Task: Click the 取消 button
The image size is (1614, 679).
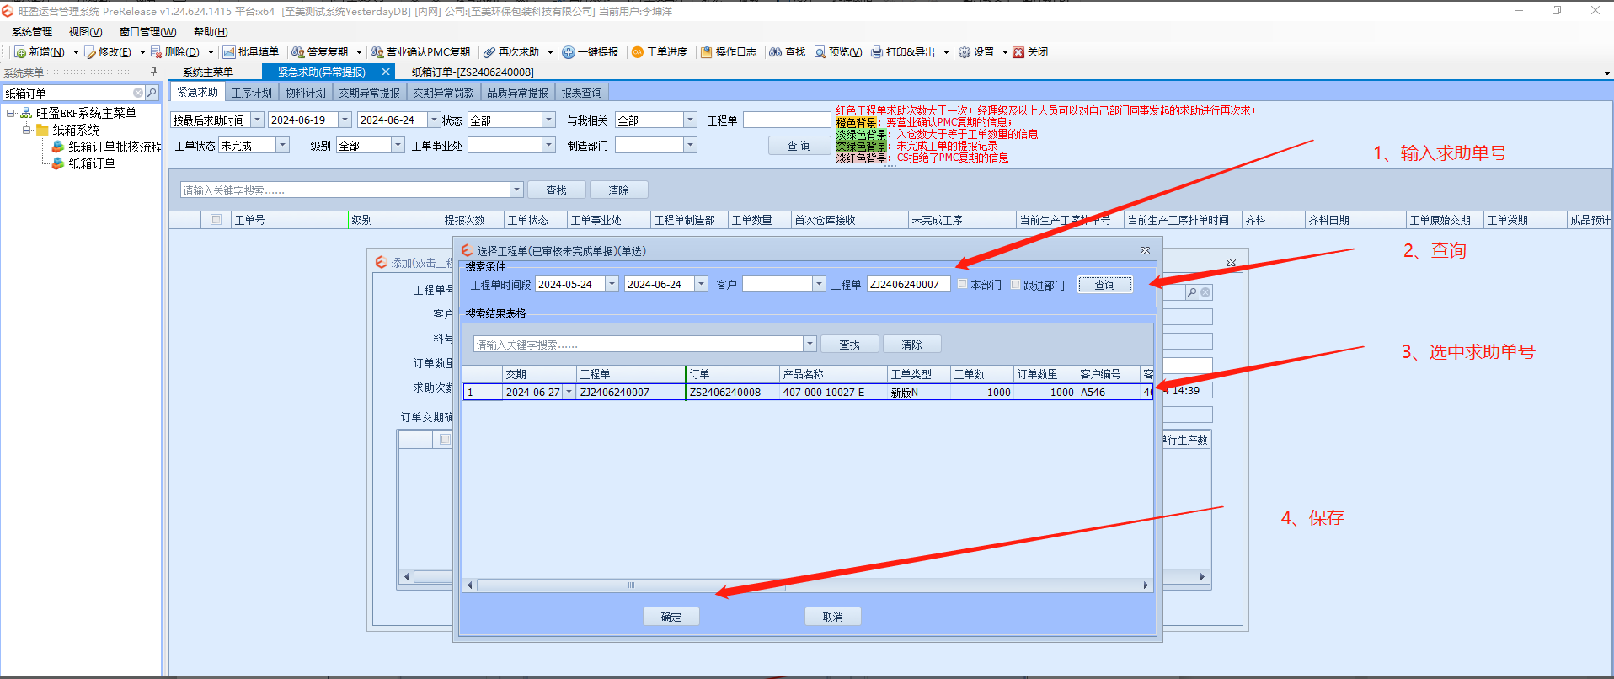Action: pos(833,617)
